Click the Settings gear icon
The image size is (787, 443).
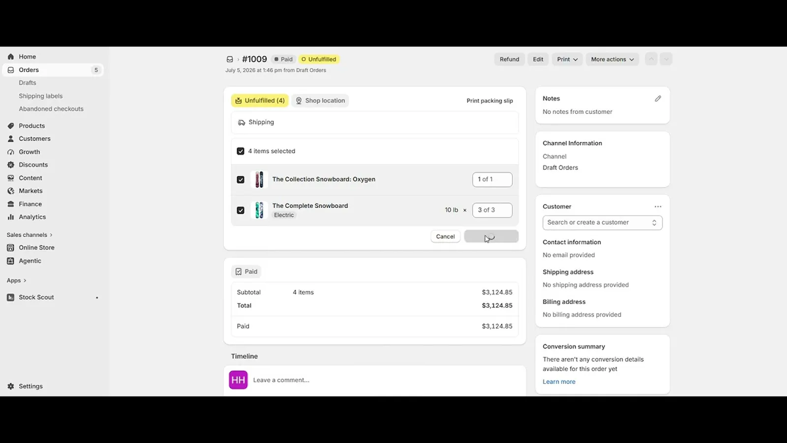11,386
